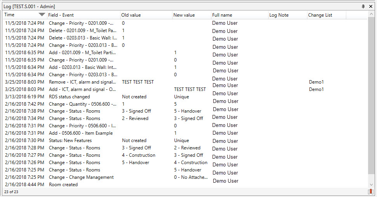Click the vertical scrollbar thumb
This screenshot has width=377, height=197.
tap(371, 97)
